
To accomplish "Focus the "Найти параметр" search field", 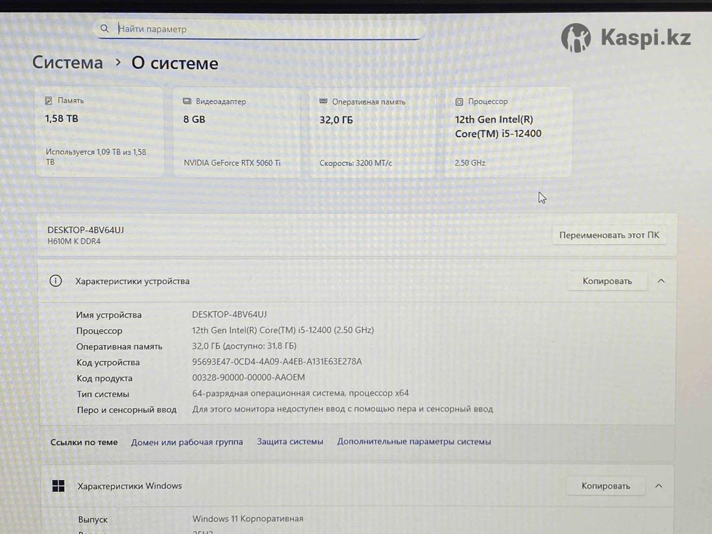I will pos(261,28).
